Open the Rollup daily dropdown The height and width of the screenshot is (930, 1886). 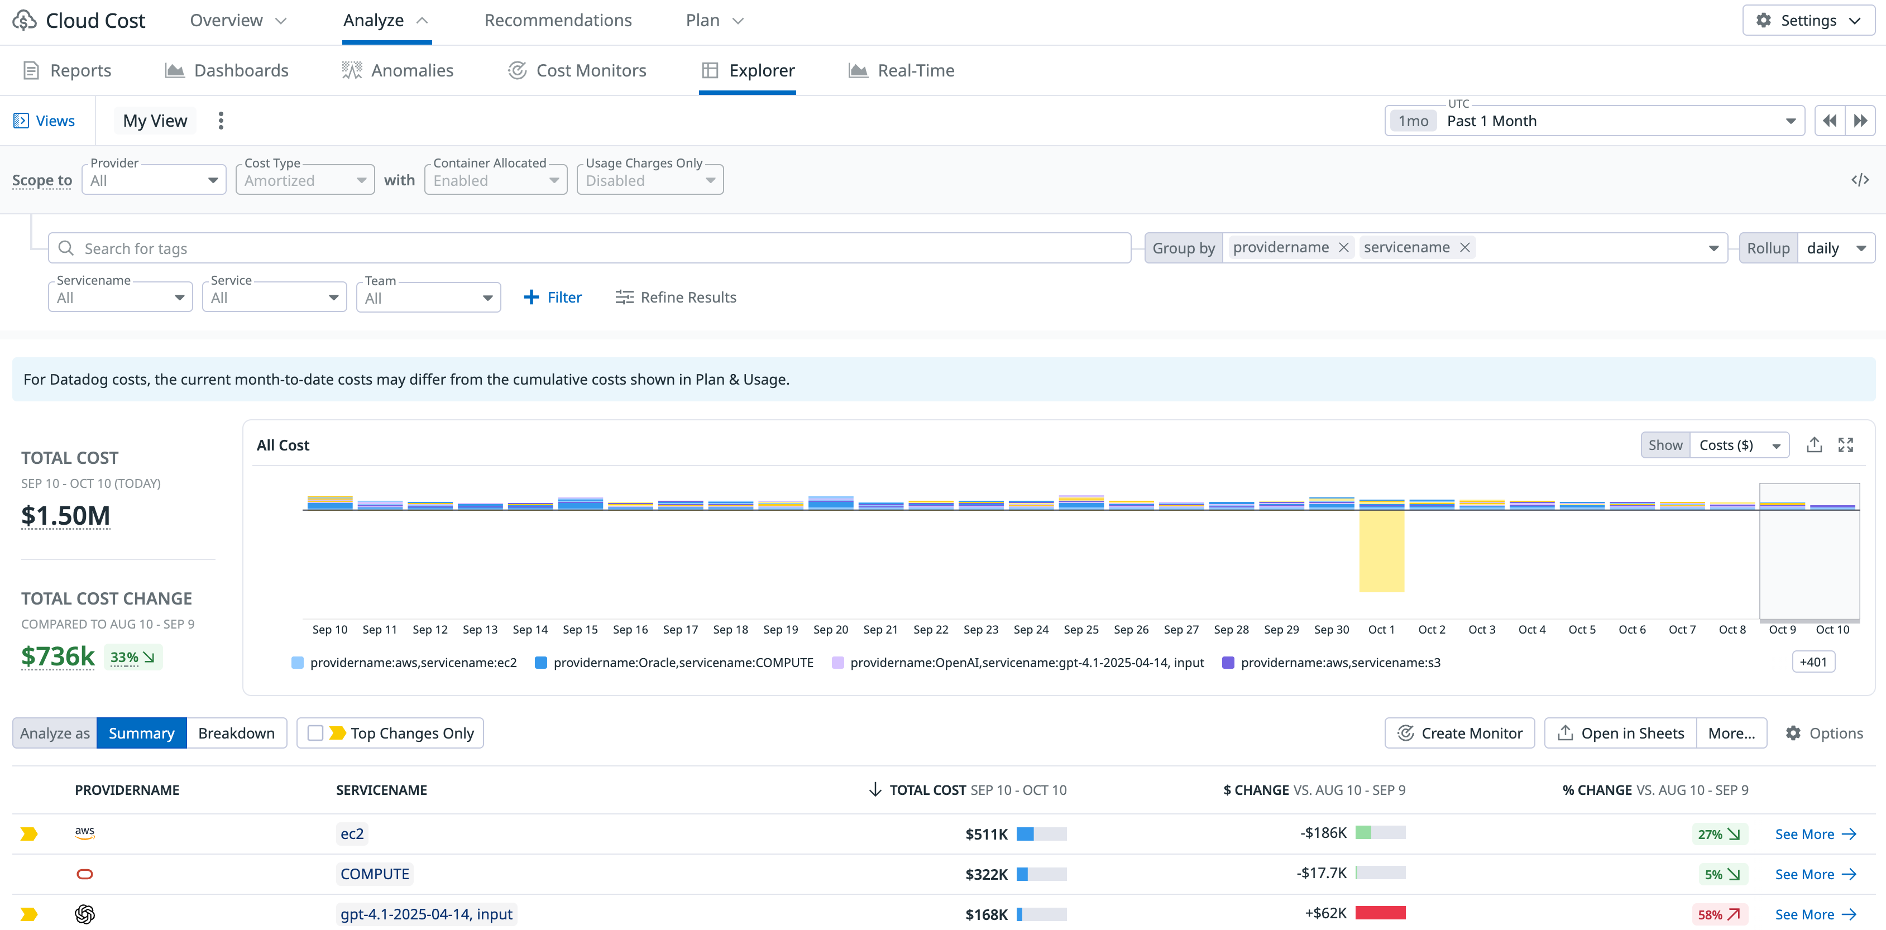pyautogui.click(x=1836, y=248)
